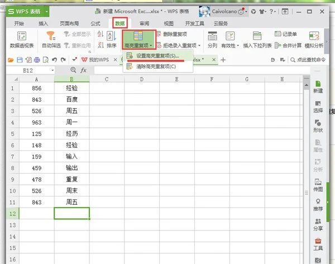Open 工具 toolbox in the right sidebar

click(318, 244)
